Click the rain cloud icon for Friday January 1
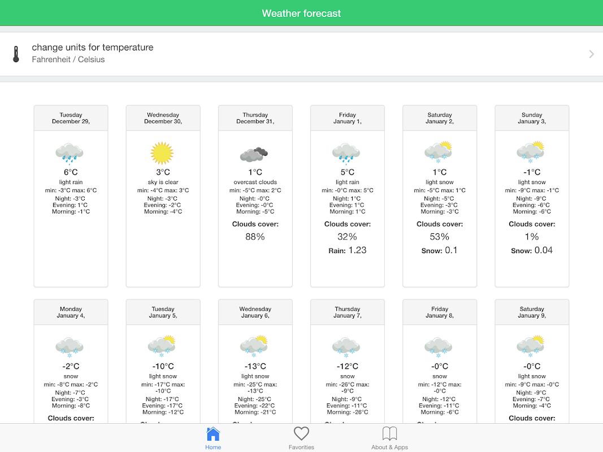603x452 pixels. click(x=346, y=153)
